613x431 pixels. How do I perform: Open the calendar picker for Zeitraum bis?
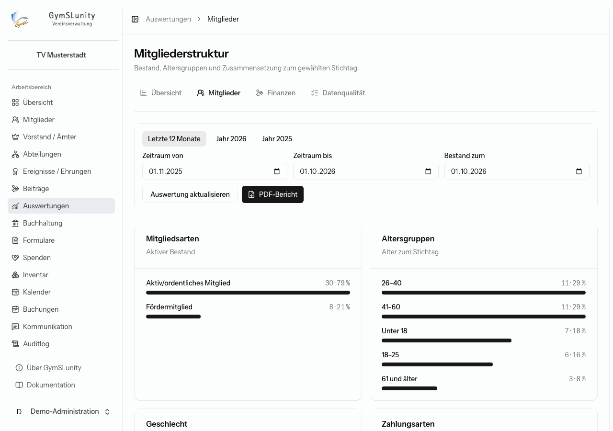428,171
